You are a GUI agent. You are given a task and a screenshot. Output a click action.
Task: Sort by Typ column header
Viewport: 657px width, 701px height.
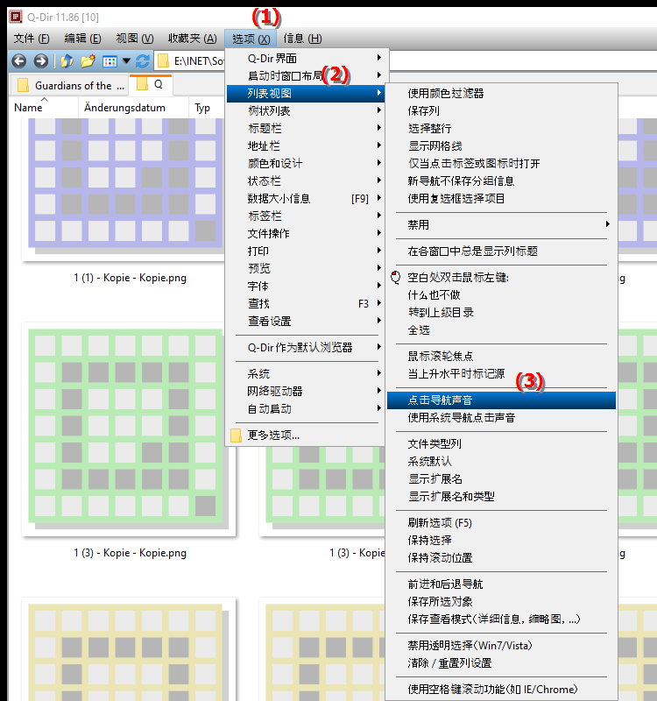(x=208, y=108)
